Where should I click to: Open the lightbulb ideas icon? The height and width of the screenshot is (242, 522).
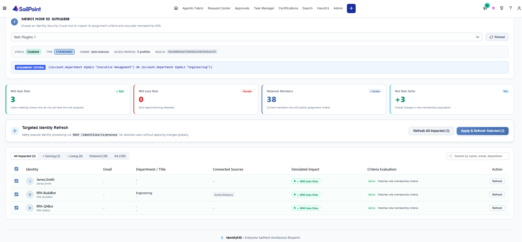pyautogui.click(x=502, y=8)
